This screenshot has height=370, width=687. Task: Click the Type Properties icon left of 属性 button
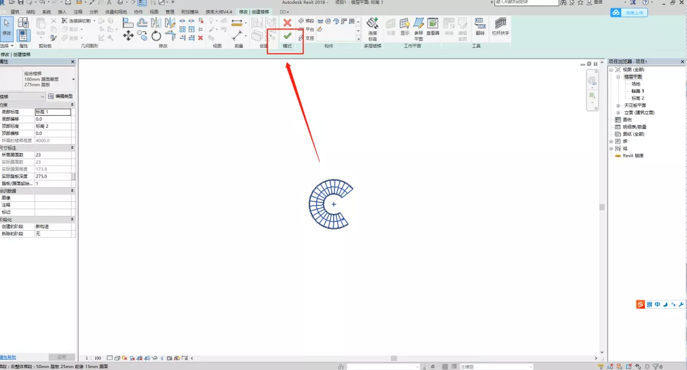[x=23, y=22]
